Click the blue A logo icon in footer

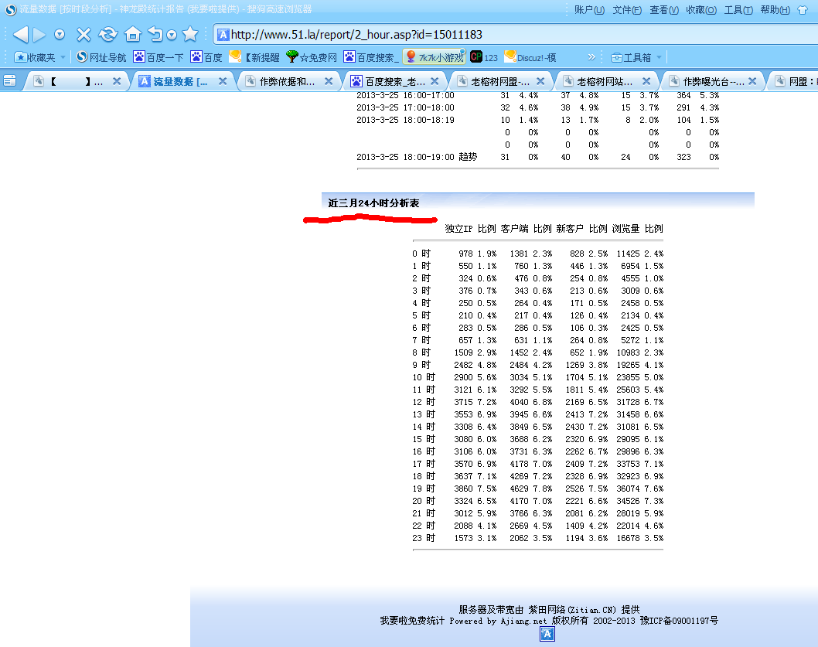tap(547, 634)
